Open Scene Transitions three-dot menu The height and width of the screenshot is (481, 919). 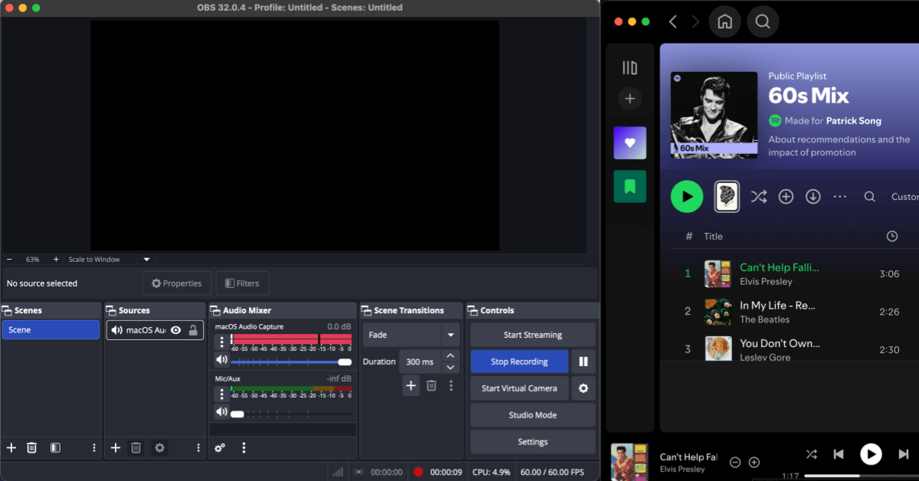(x=451, y=385)
